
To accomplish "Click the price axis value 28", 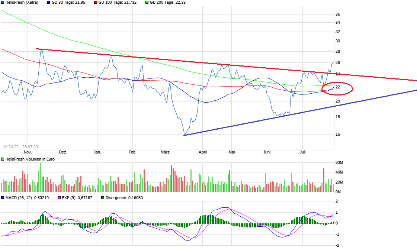I will click(x=337, y=51).
